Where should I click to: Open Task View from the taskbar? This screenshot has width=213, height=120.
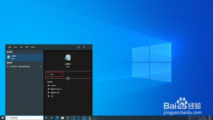pyautogui.click(x=52, y=118)
